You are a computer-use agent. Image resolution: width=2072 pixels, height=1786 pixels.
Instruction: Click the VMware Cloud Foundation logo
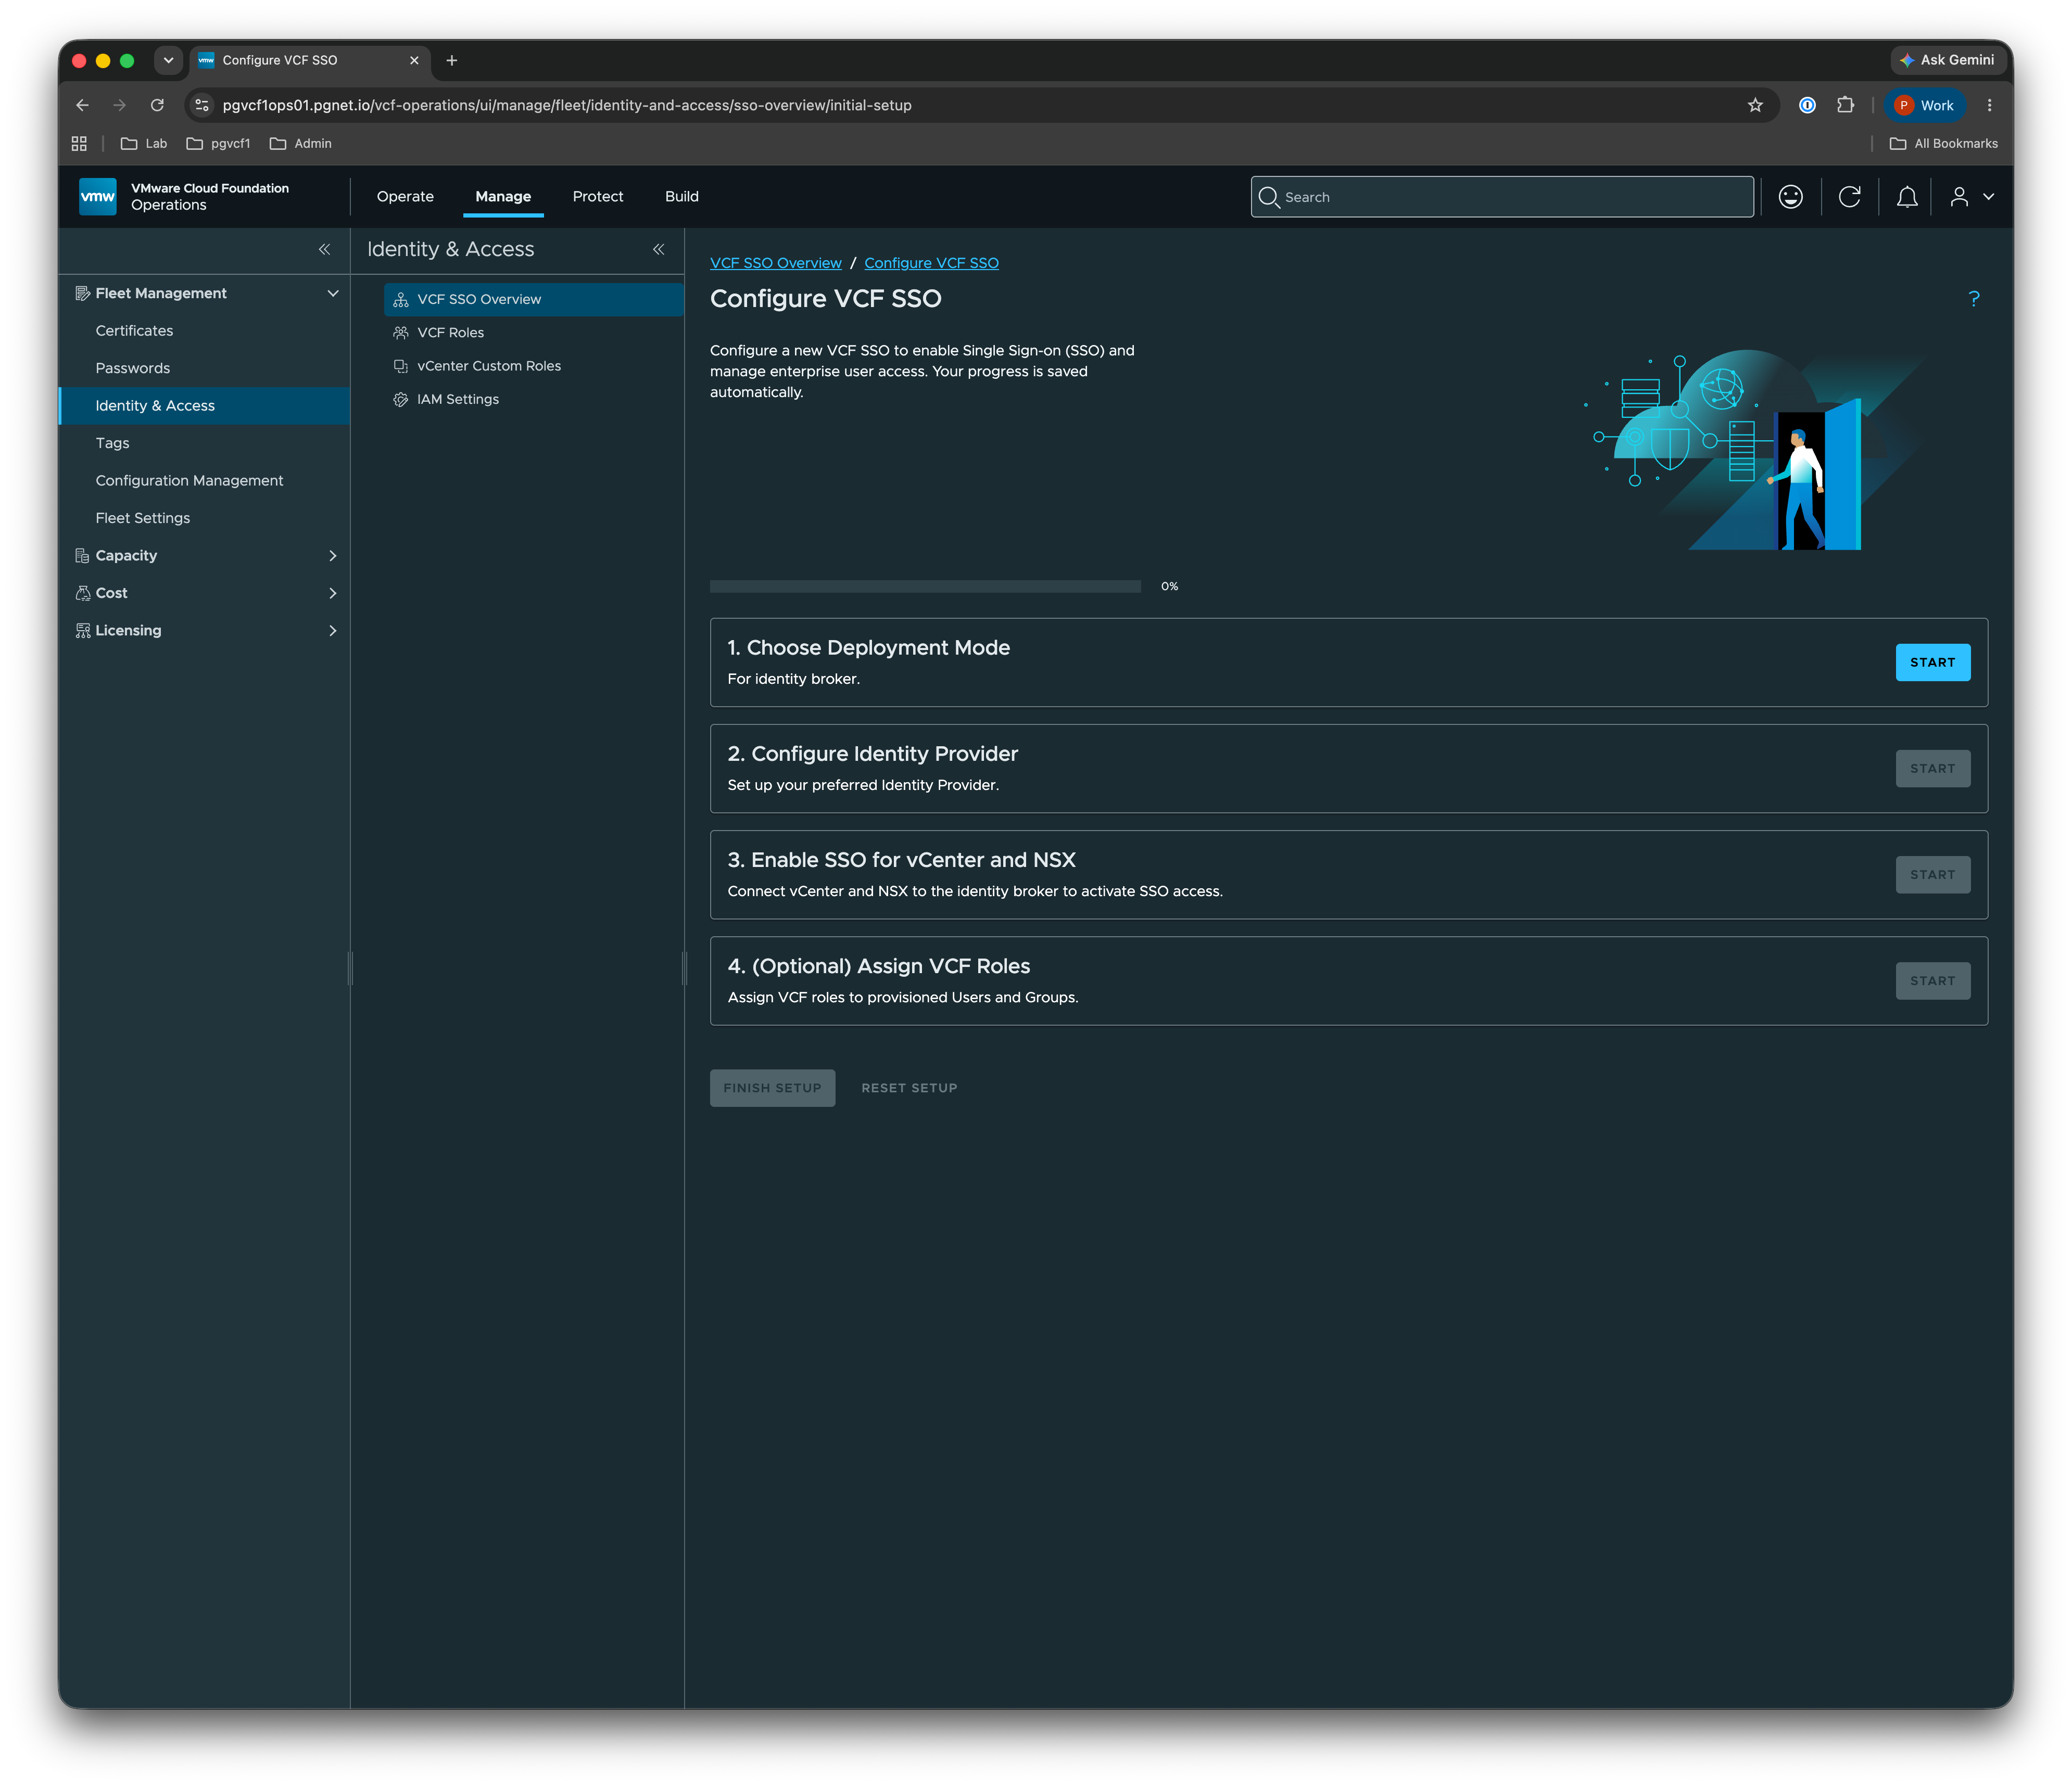pos(97,197)
